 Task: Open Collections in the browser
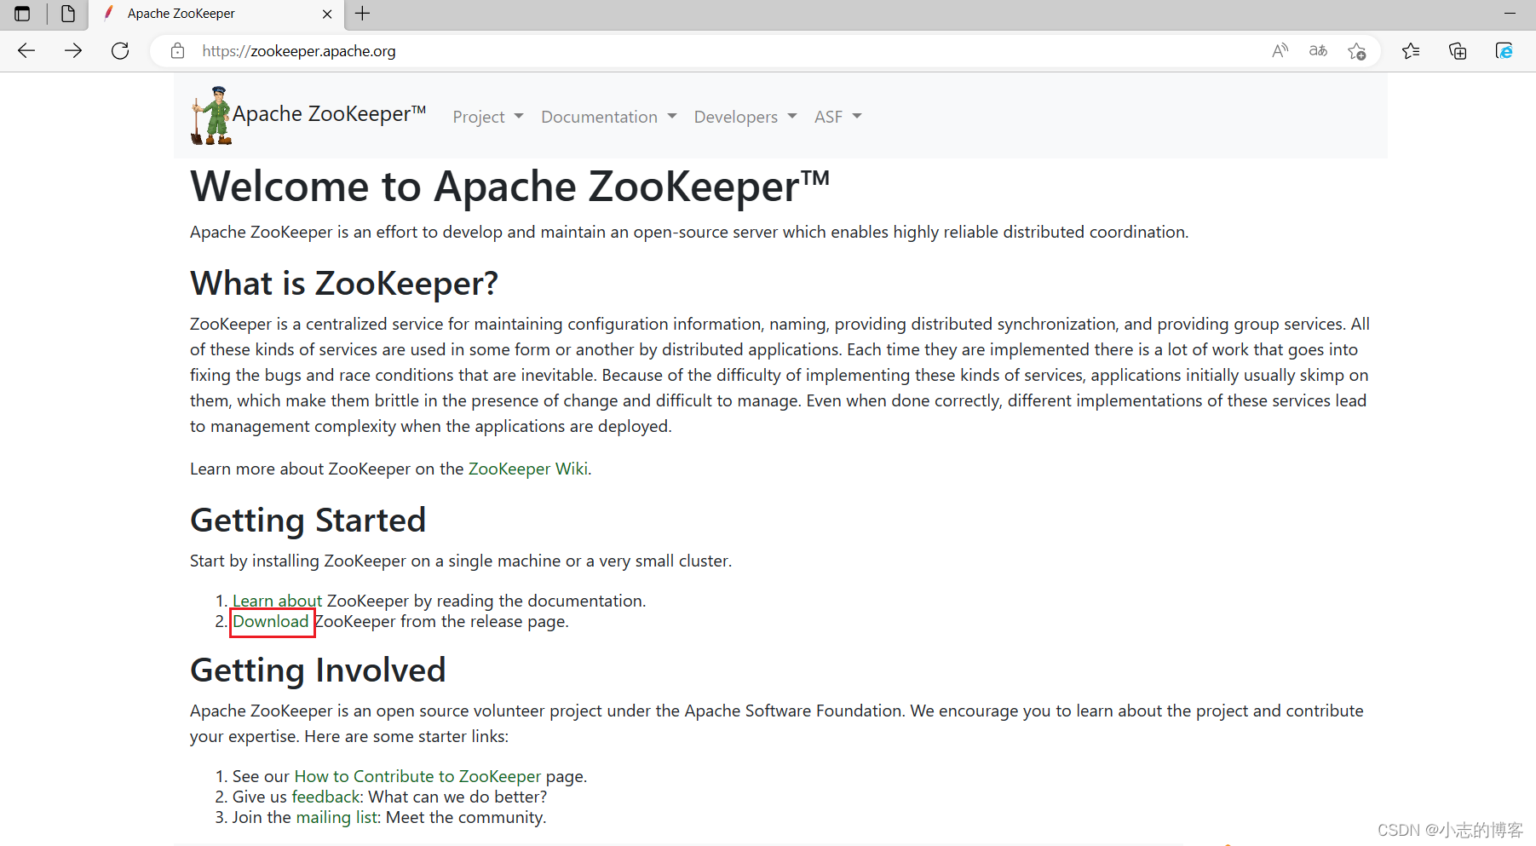[x=1458, y=50]
